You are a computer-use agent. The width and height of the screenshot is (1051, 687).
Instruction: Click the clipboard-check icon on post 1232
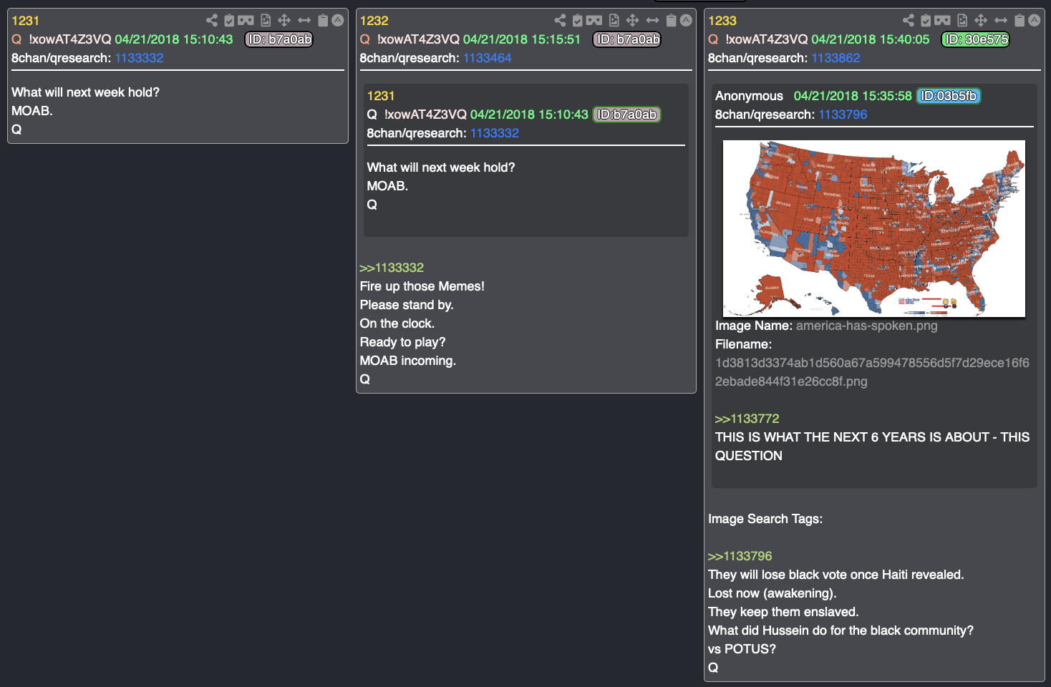[578, 20]
